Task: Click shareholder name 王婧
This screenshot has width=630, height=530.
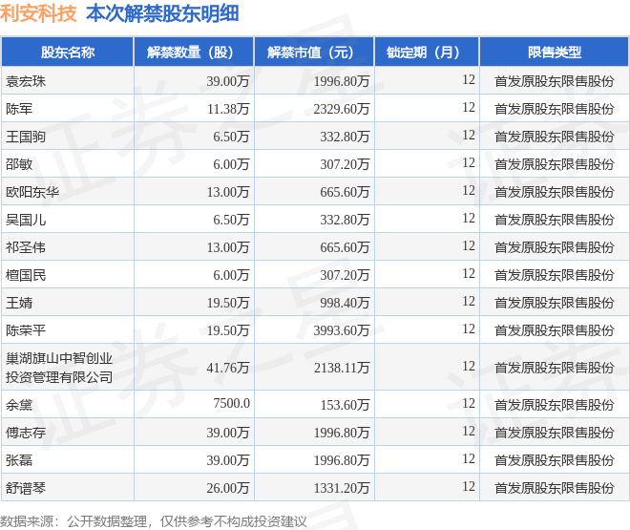Action: pos(19,303)
